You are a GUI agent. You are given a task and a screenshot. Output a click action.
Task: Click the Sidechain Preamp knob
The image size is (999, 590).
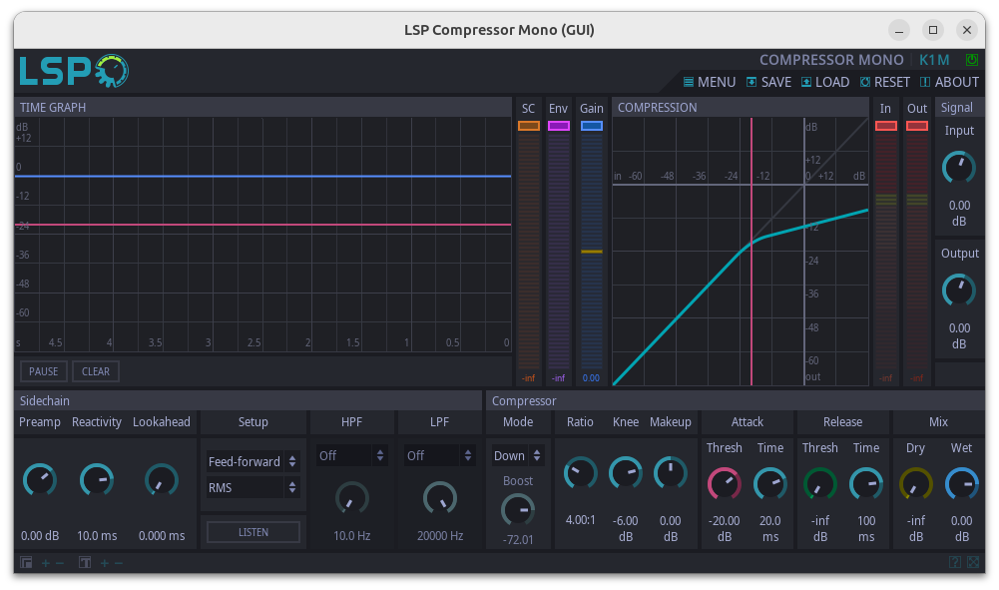tap(40, 480)
